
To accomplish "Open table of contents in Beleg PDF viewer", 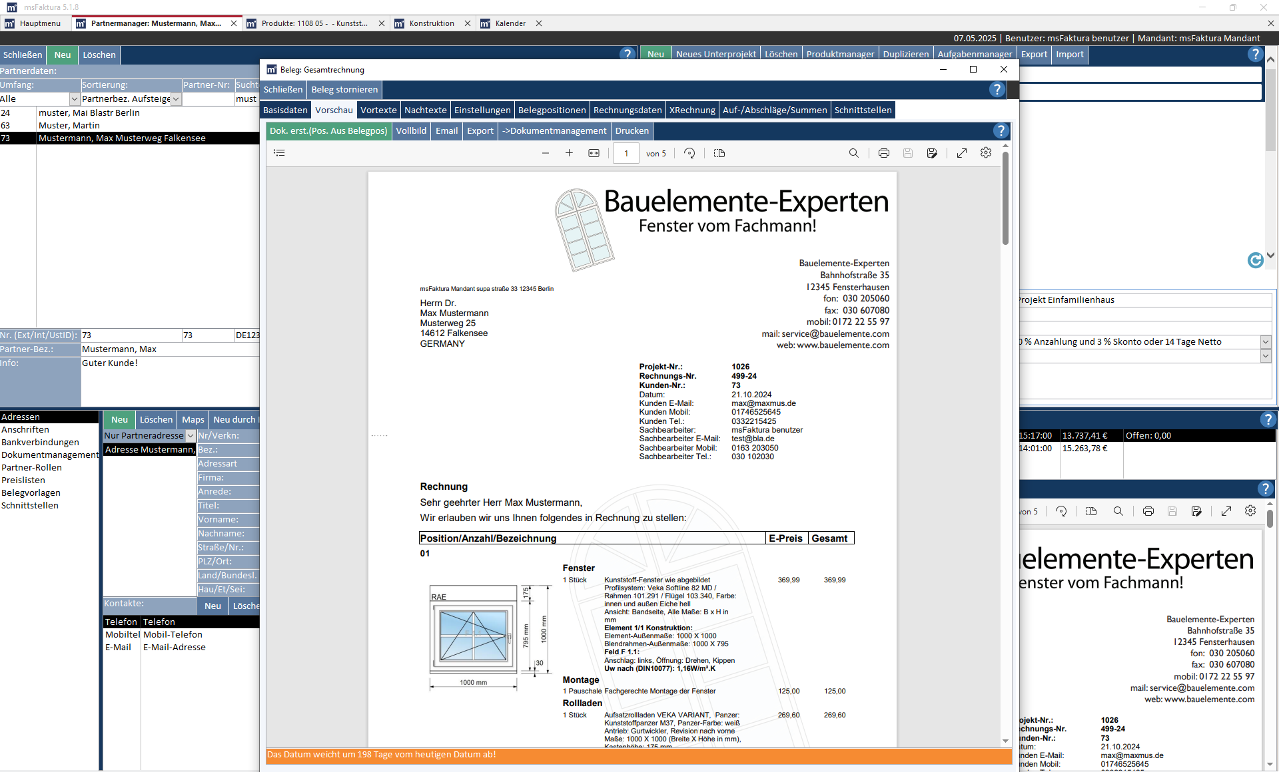I will [279, 153].
